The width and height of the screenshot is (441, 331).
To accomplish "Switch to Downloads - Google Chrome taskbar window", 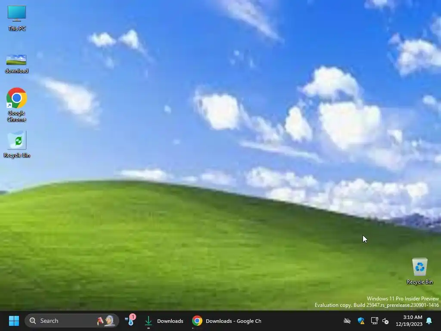I will (227, 321).
